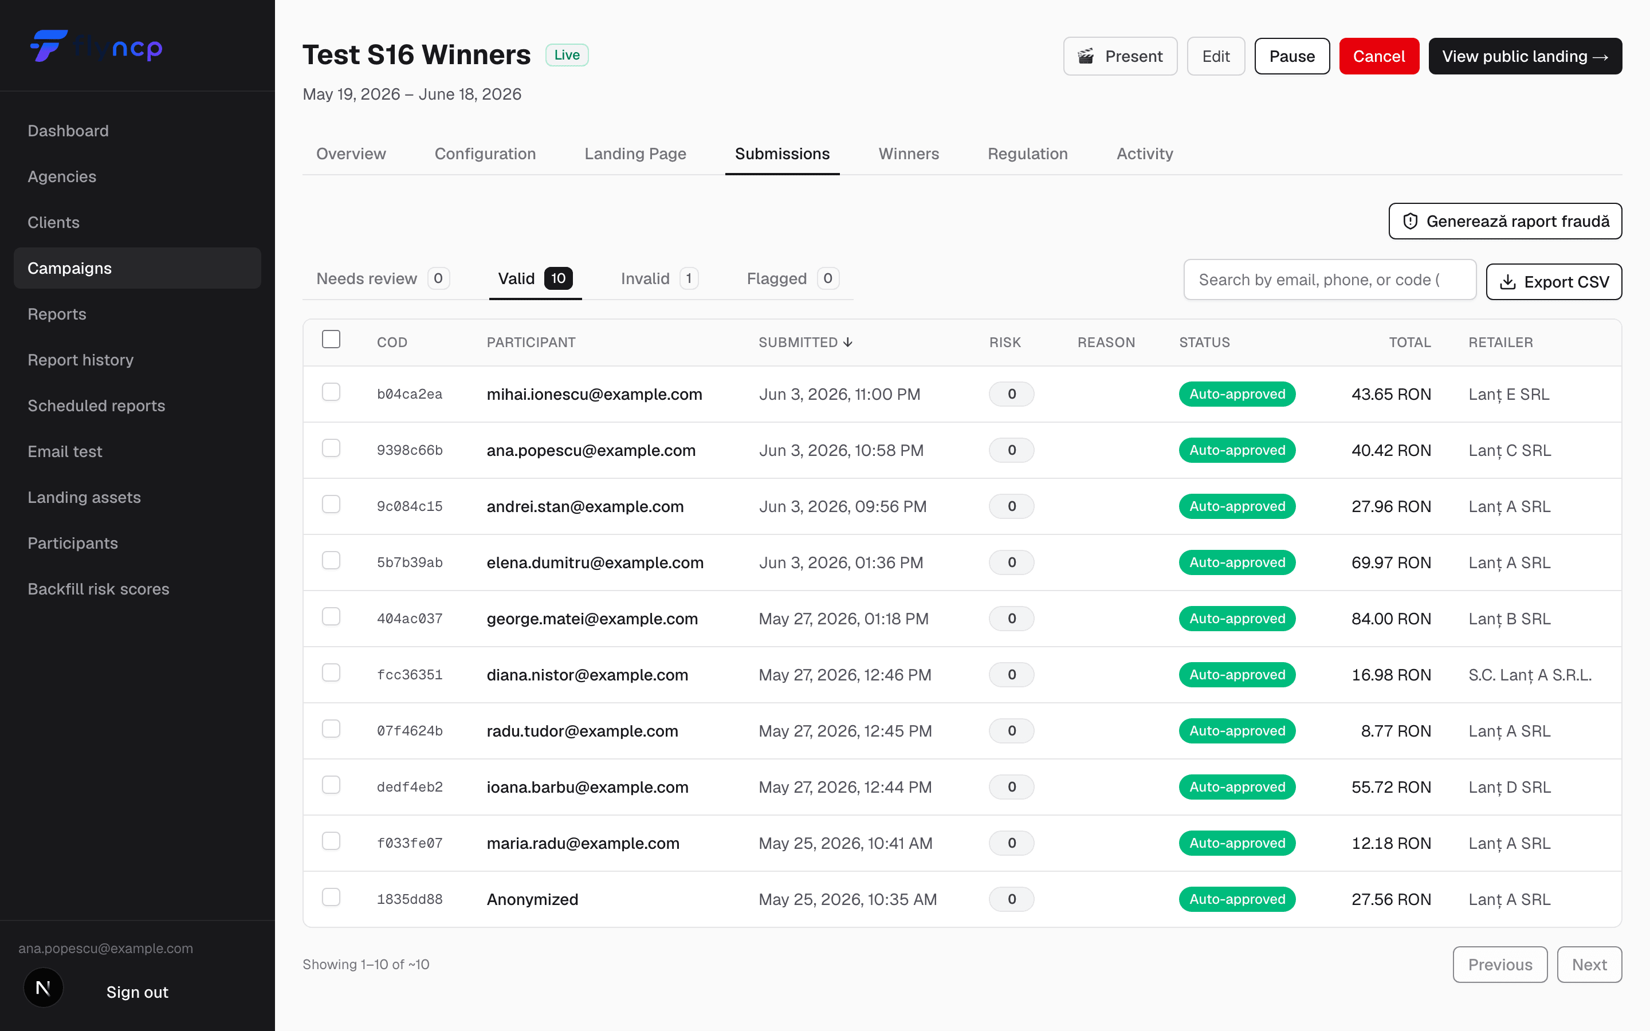
Task: Click the N avatar icon
Action: 43,988
